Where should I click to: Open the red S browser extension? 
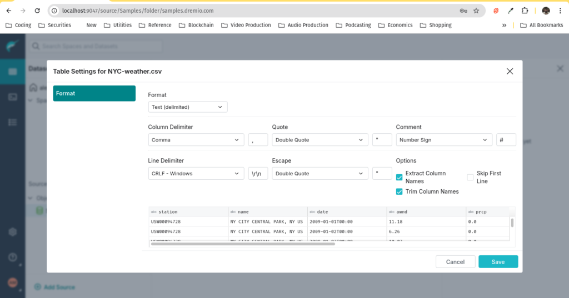click(496, 11)
